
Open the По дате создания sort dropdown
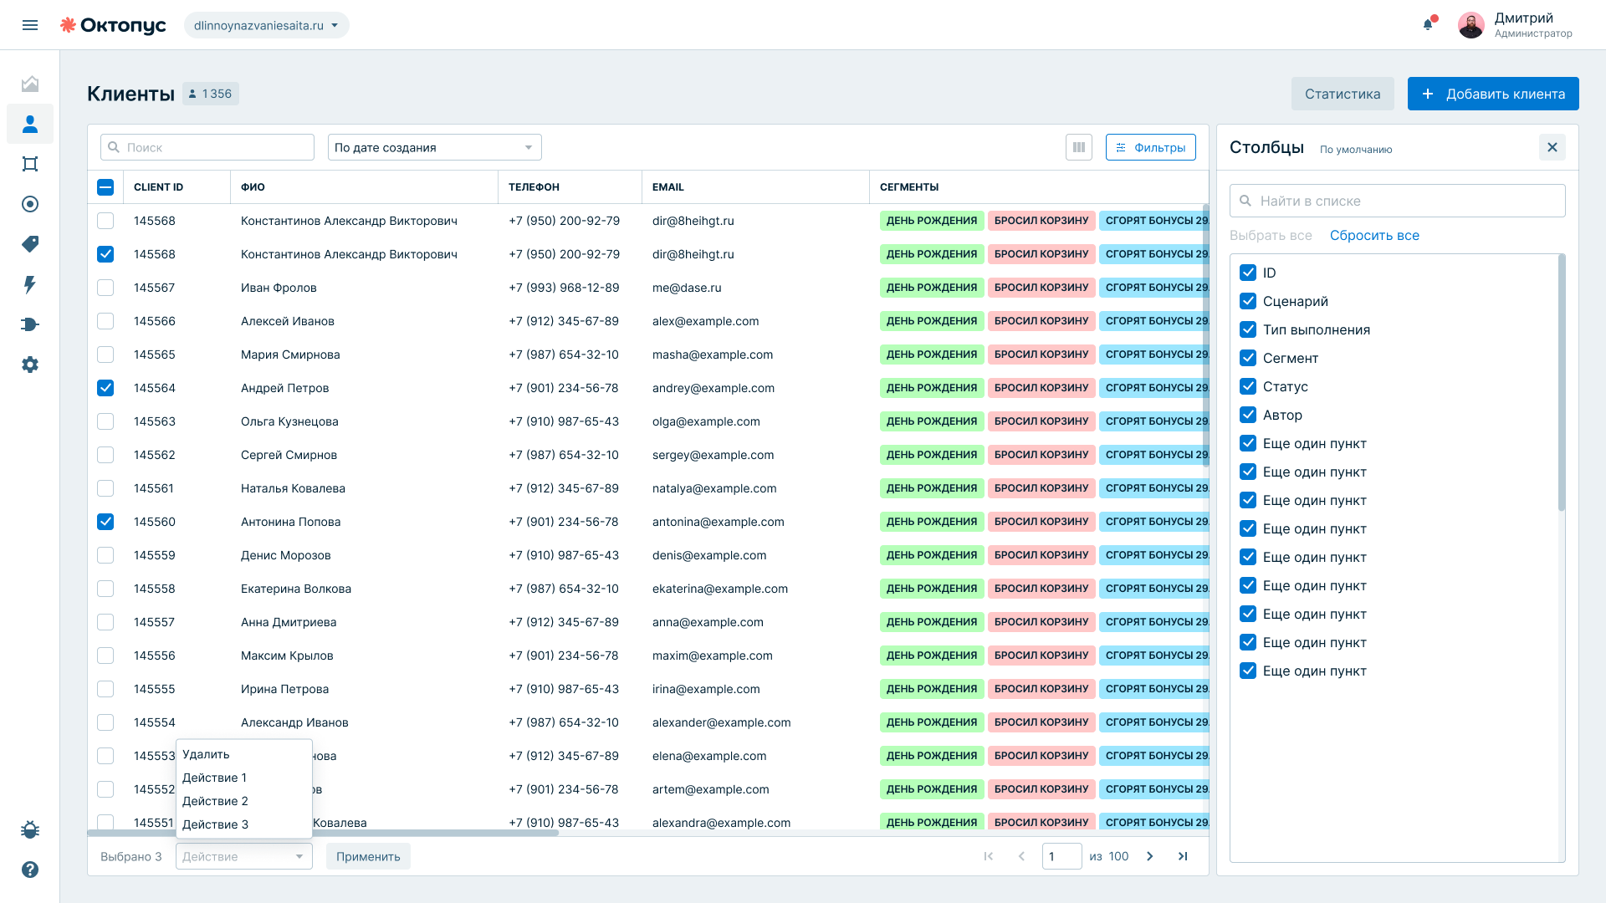435,147
